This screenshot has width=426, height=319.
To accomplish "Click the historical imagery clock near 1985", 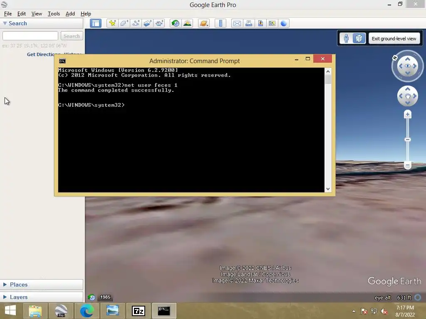I will (x=92, y=297).
